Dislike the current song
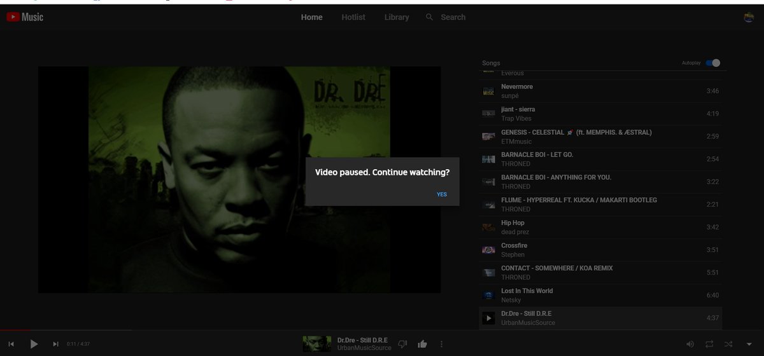This screenshot has height=356, width=764. click(x=402, y=344)
